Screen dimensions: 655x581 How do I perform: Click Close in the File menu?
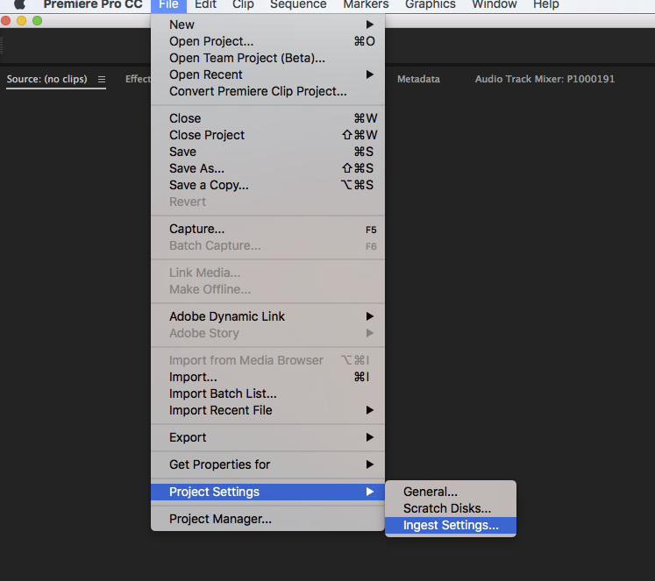point(267,118)
